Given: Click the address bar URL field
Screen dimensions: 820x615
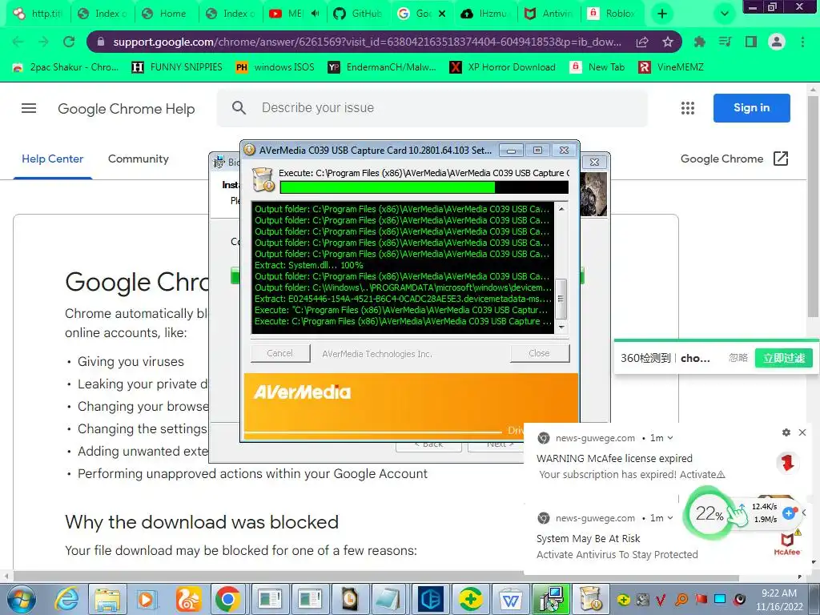Looking at the screenshot, I should [x=366, y=42].
